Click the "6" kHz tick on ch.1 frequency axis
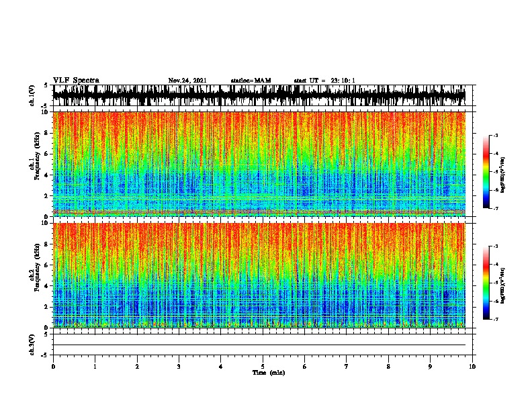The height and width of the screenshot is (411, 532). tap(47, 154)
